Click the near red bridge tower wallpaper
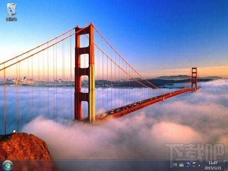The height and width of the screenshot is (171, 228). (x=84, y=73)
